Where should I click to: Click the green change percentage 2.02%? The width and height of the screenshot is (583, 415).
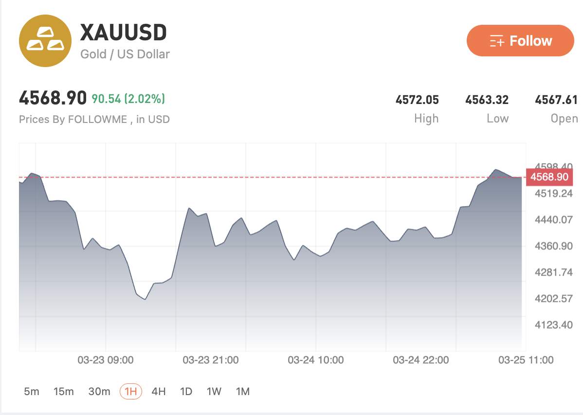146,99
